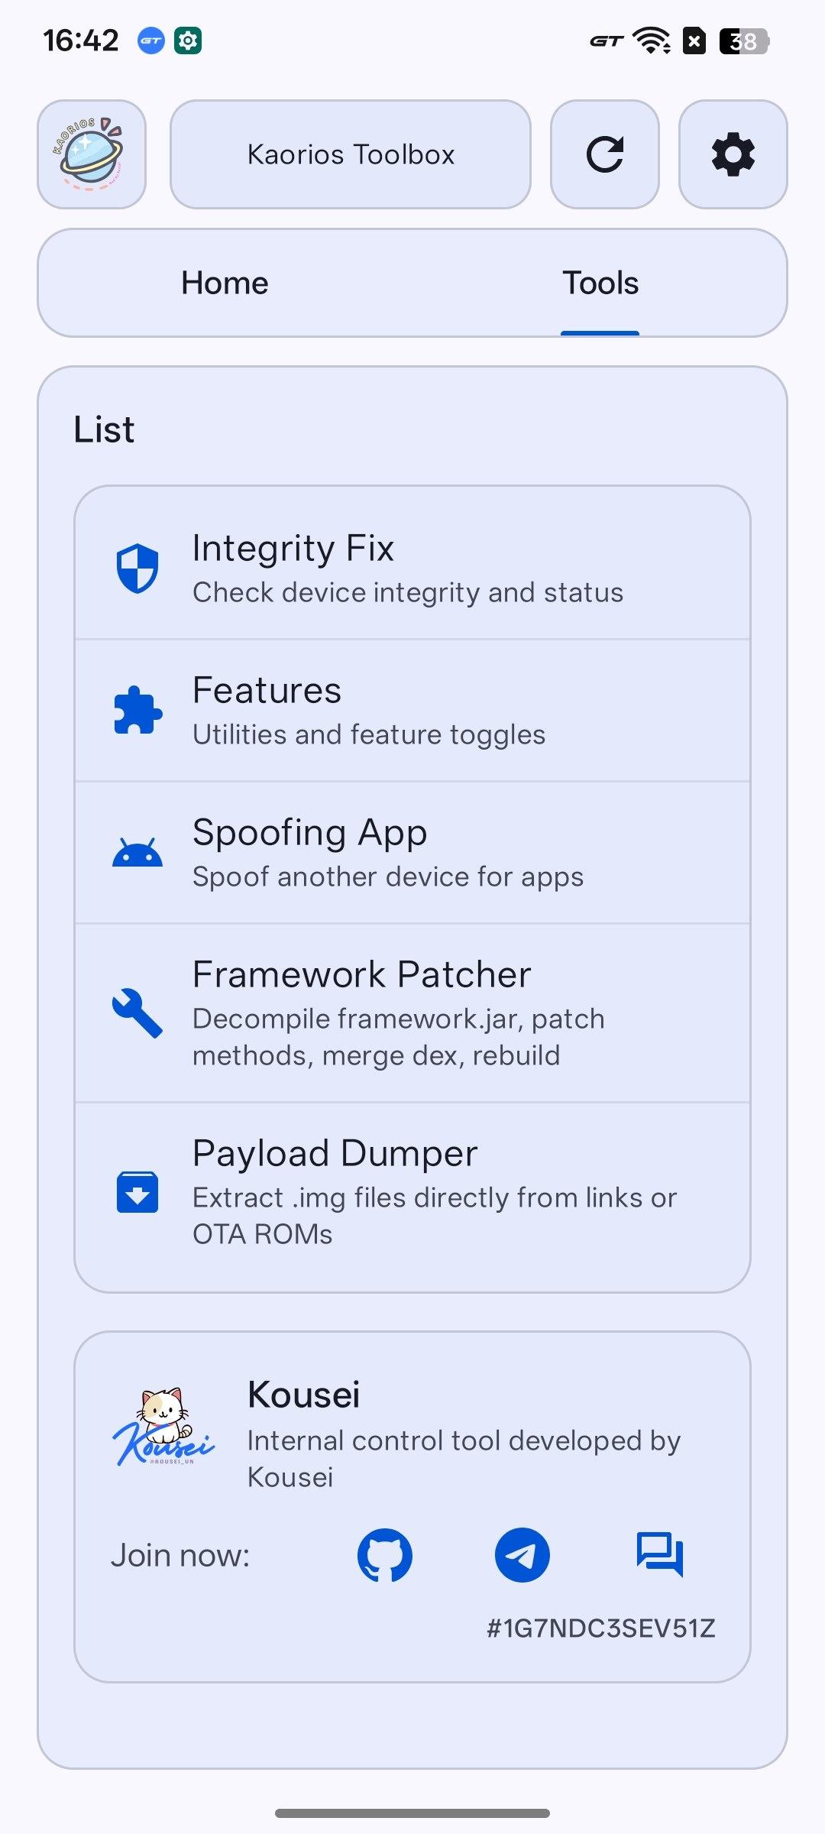Tap the Kousei cat logo image
825x1834 pixels.
[x=163, y=1427]
